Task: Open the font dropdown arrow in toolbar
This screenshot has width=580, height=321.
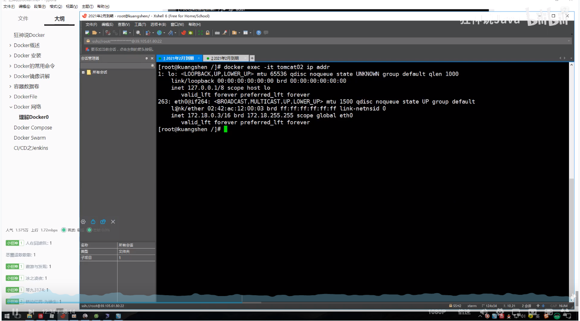Action: [175, 33]
